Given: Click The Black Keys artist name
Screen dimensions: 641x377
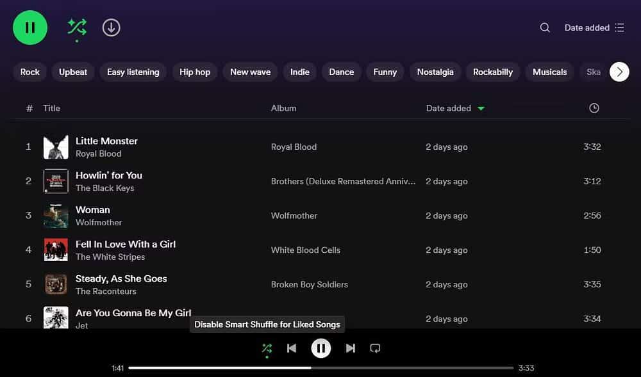Looking at the screenshot, I should [x=104, y=188].
